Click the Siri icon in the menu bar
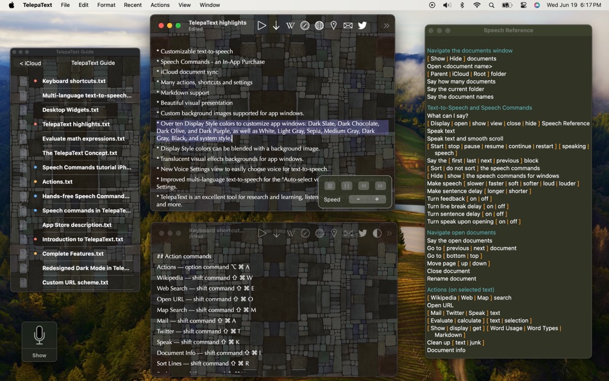Screen dimensions: 609x381 (x=537, y=5)
